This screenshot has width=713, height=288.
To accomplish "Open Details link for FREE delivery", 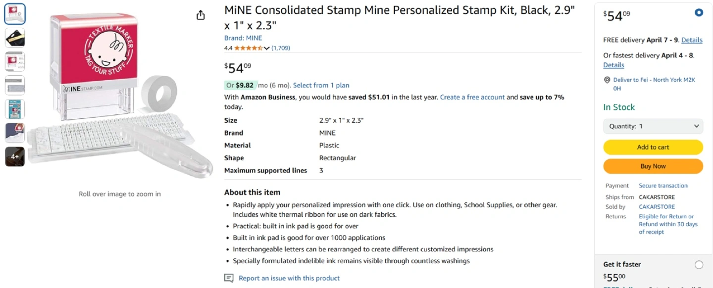I will (x=692, y=40).
